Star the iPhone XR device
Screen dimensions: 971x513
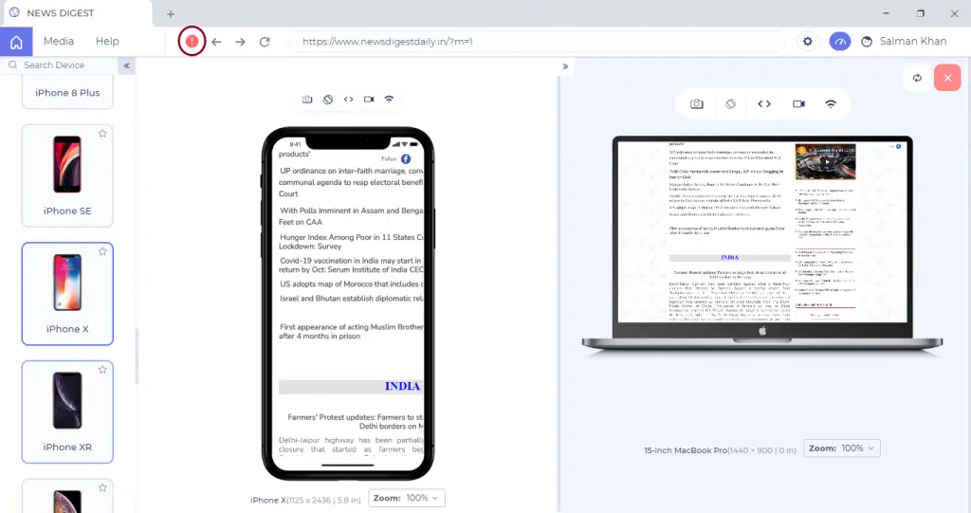(102, 370)
